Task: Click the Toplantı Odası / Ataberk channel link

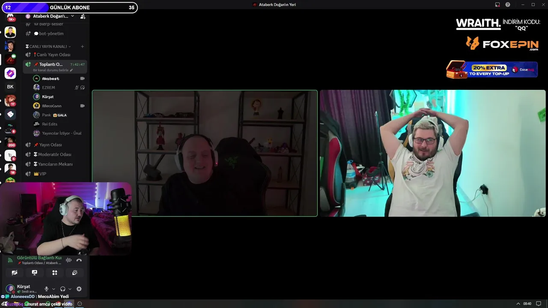Action: coord(39,263)
